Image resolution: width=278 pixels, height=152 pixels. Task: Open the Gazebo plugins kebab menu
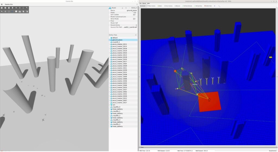coord(137,4)
